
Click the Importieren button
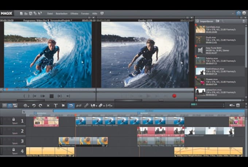click(206, 21)
